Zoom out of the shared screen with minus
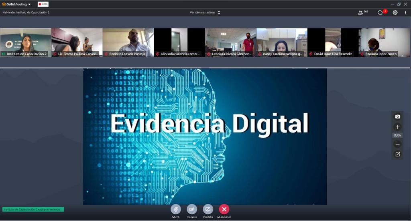 pyautogui.click(x=397, y=144)
